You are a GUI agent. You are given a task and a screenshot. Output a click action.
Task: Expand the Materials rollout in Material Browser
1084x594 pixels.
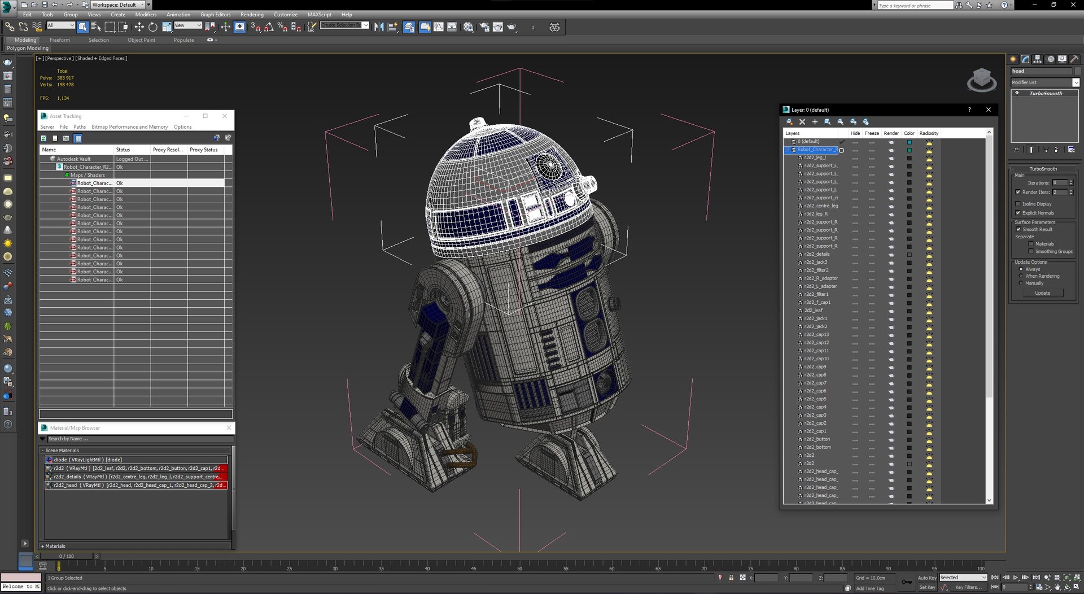(x=42, y=547)
